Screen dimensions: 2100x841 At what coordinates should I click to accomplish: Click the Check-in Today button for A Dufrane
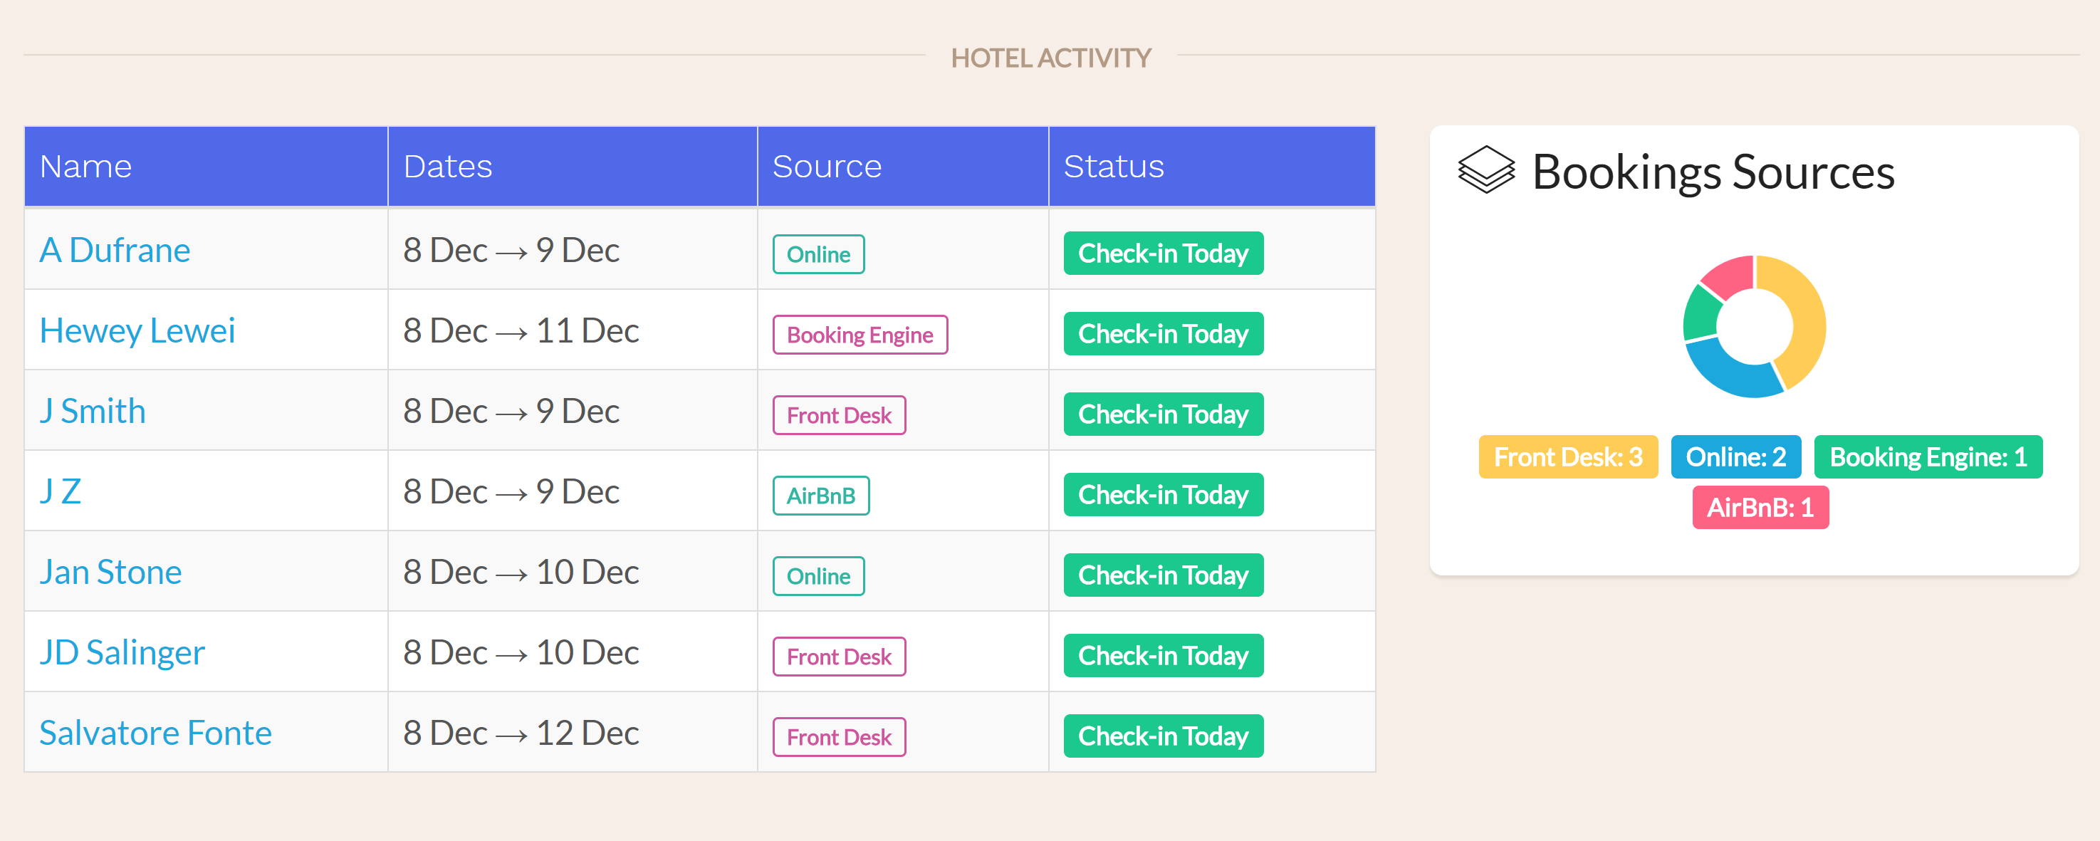[1162, 253]
